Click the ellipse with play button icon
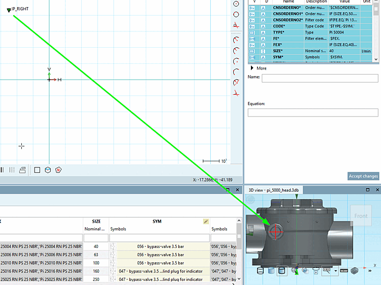This screenshot has height=285, width=381. click(x=315, y=271)
